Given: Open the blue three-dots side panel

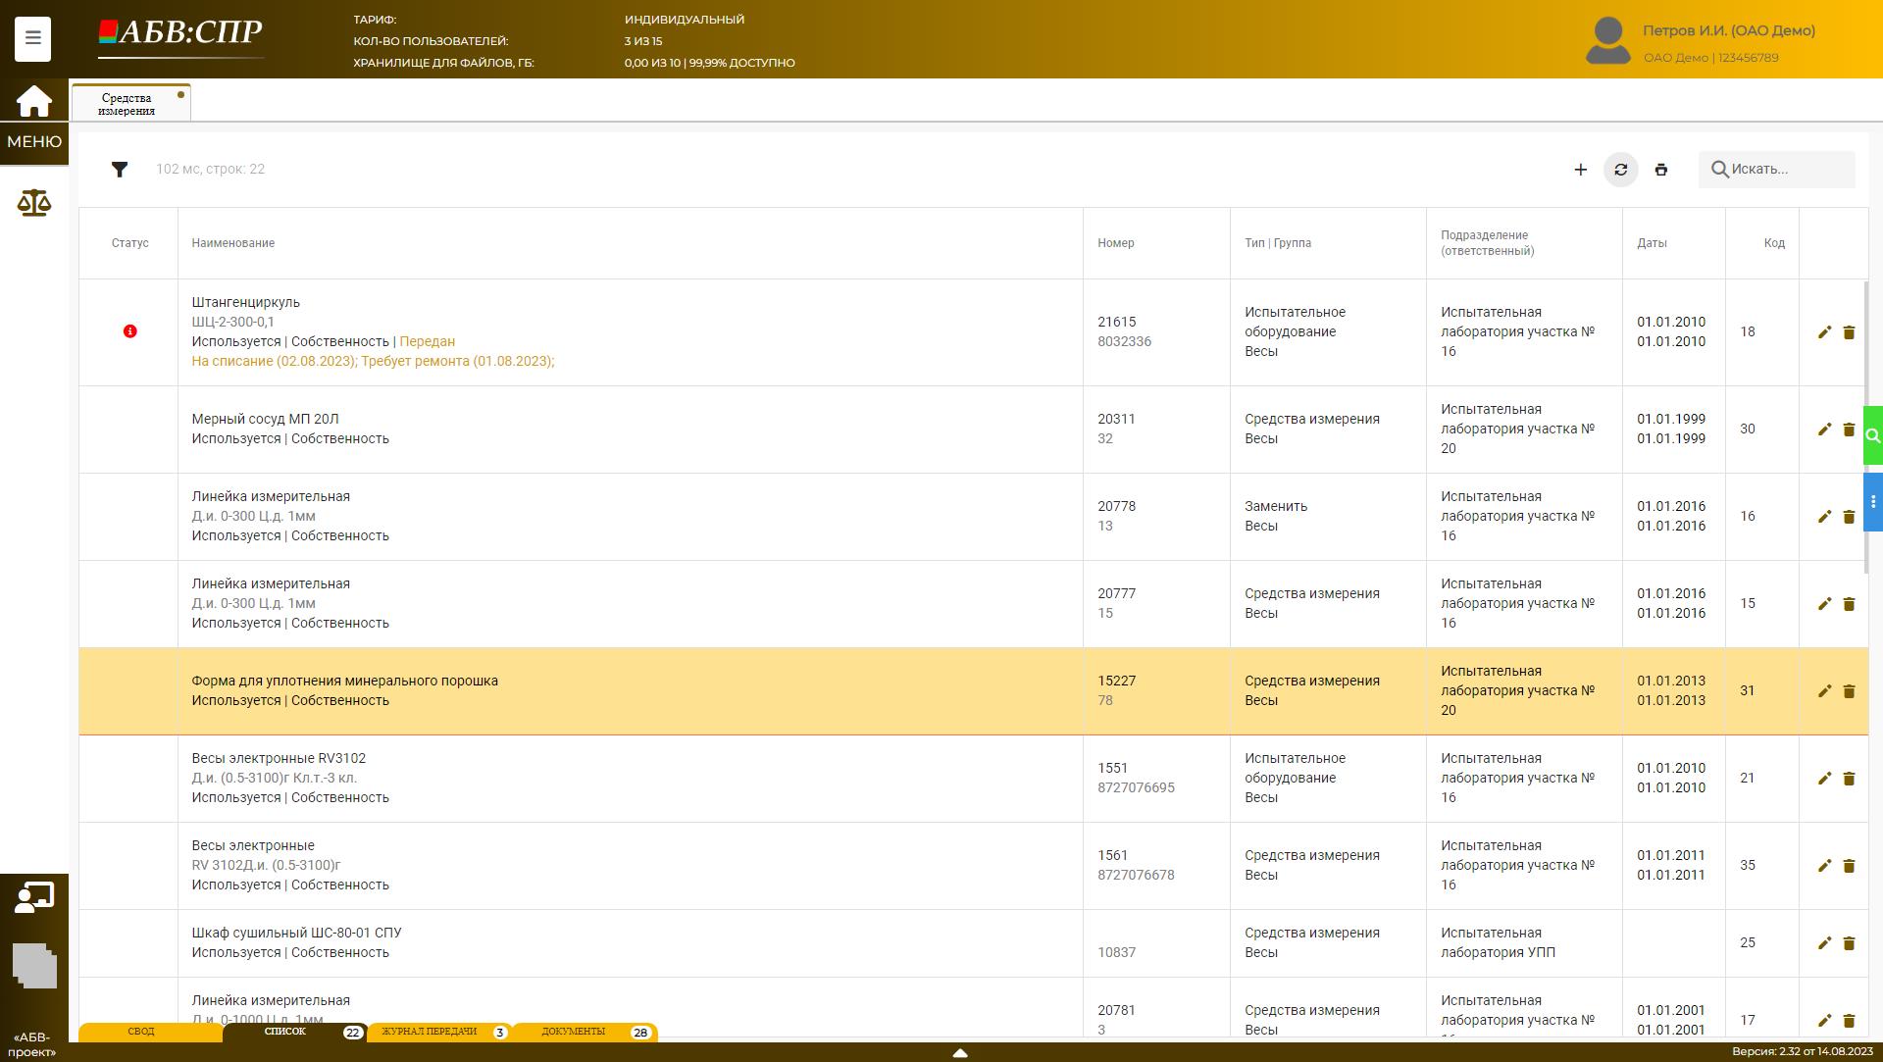Looking at the screenshot, I should coord(1872,502).
